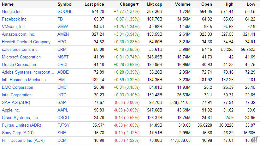
Task: Open the Google Inc company link
Action: click(12, 12)
